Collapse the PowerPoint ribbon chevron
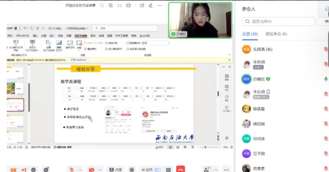329x172 pixels. click(x=229, y=55)
